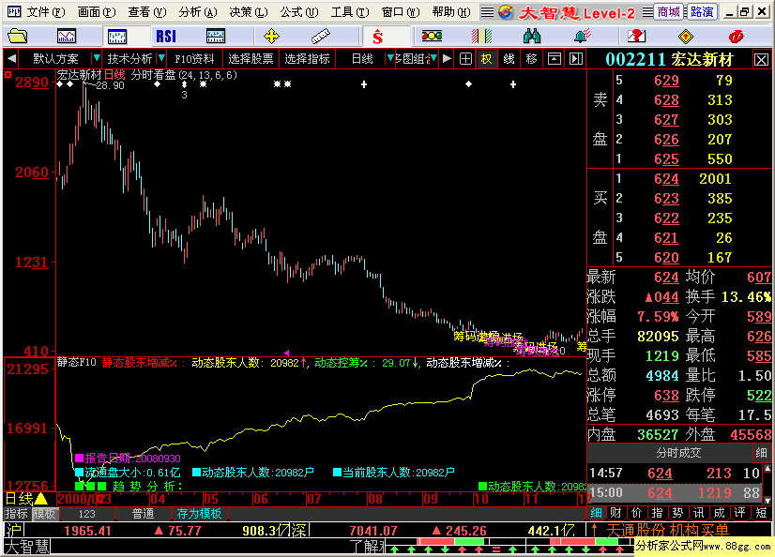
Task: Click the line chart toolbar icon
Action: (x=67, y=36)
